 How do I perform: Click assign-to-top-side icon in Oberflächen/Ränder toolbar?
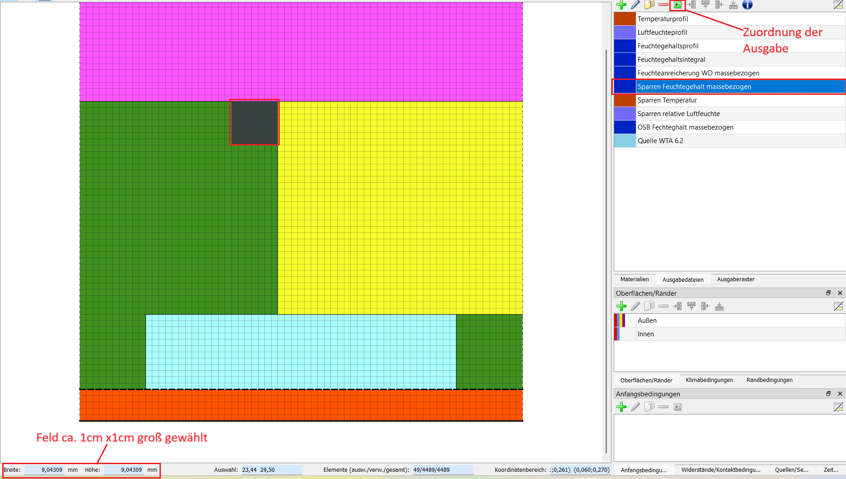691,306
